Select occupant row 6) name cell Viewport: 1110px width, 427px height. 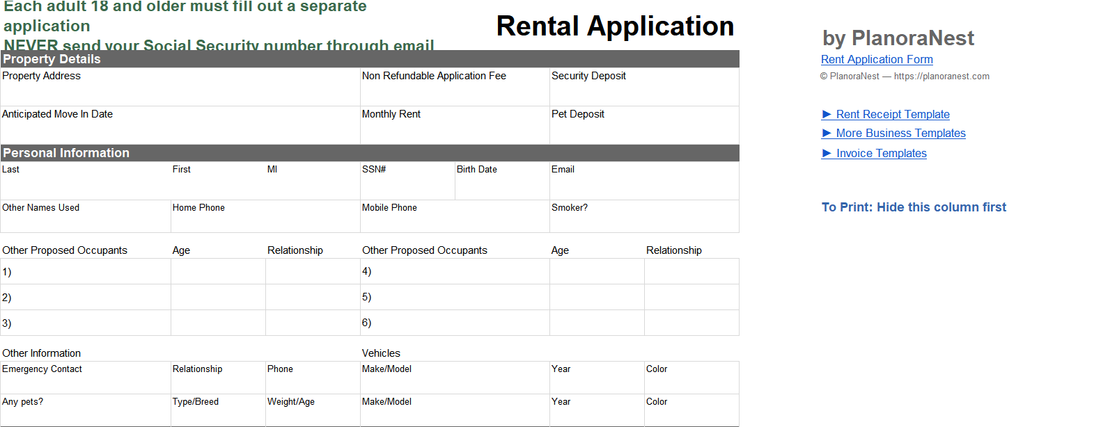455,323
